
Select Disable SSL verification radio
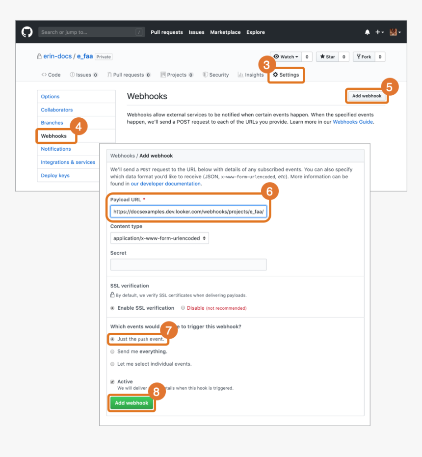(x=183, y=308)
